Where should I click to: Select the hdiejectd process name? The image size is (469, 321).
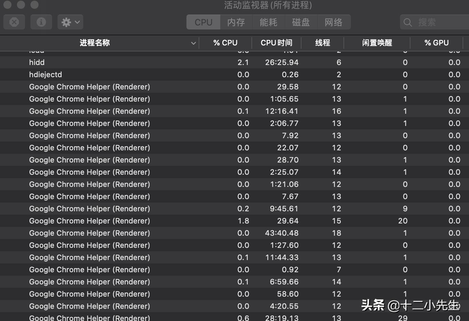(x=46, y=74)
